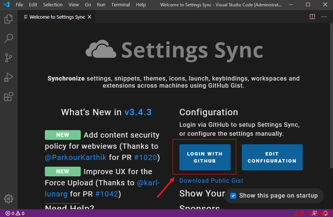The image size is (333, 217).
Task: Open the File menu
Action: (19, 5)
